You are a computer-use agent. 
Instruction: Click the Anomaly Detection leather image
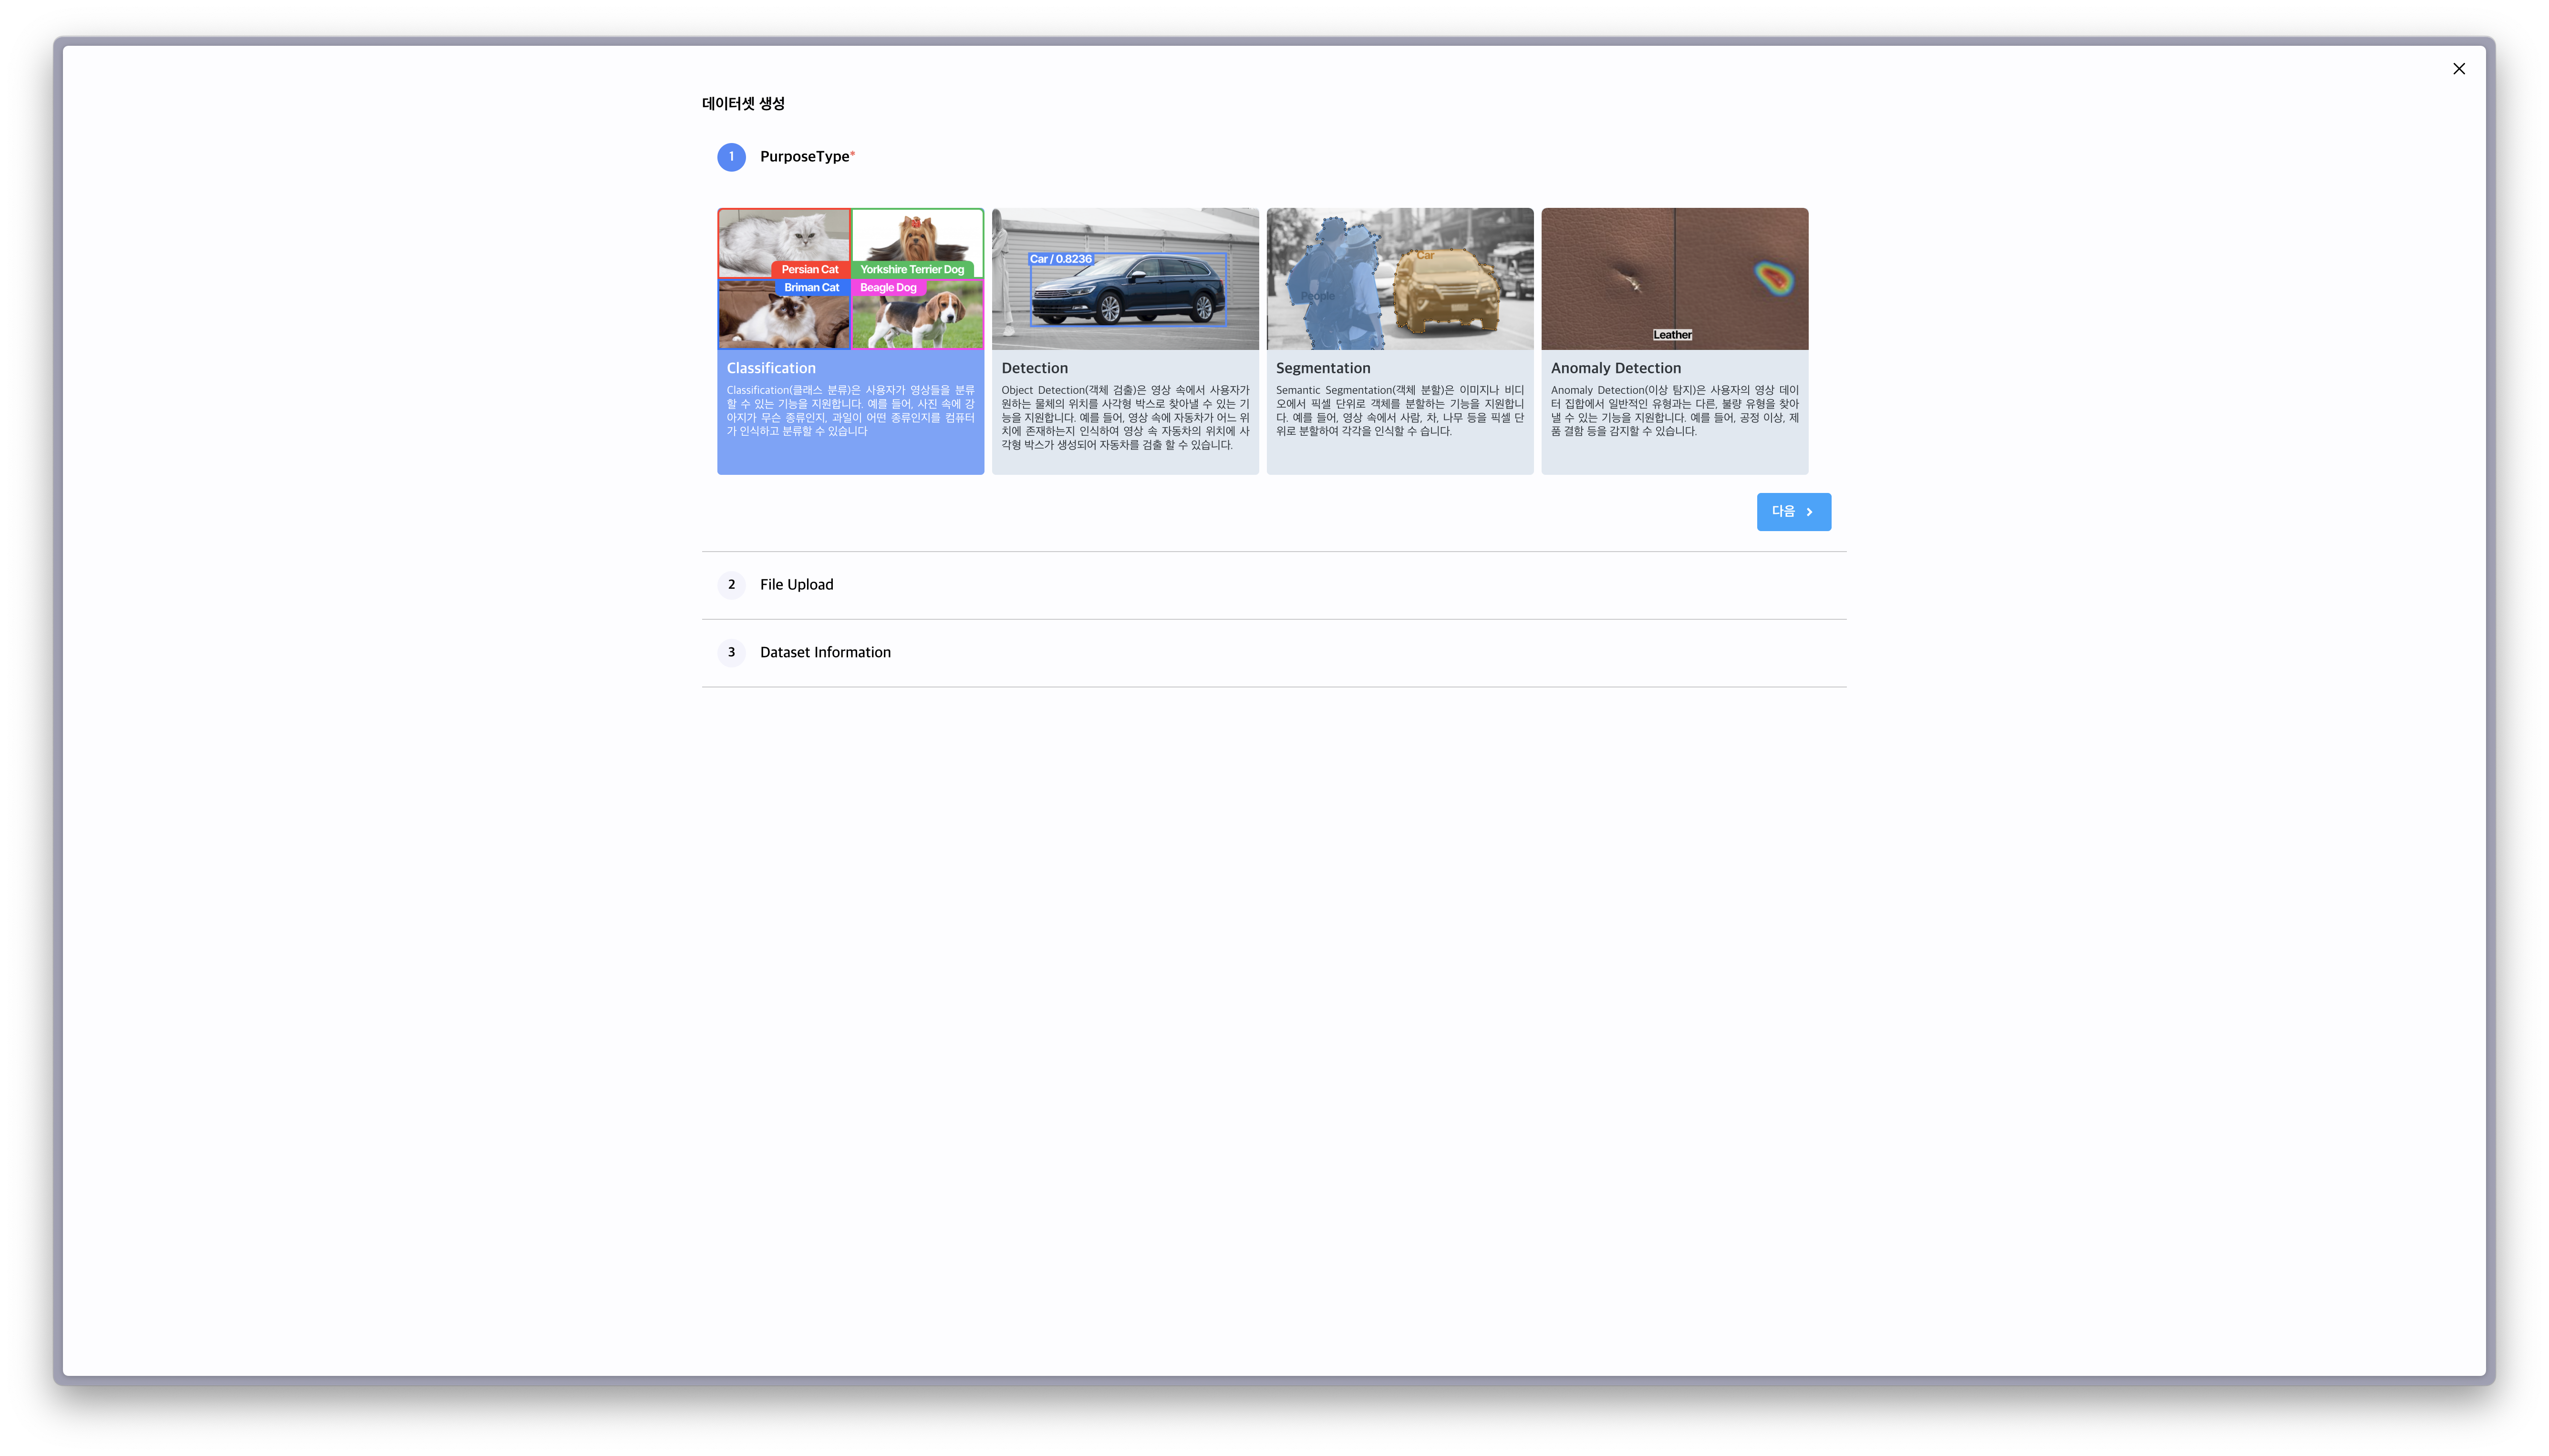tap(1675, 279)
